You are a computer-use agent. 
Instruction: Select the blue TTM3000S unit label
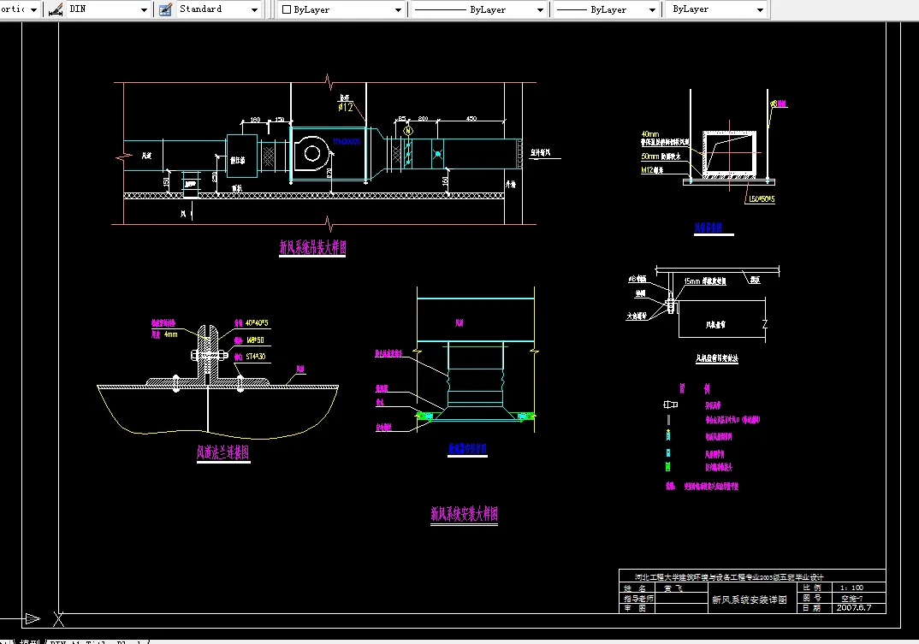tap(347, 141)
